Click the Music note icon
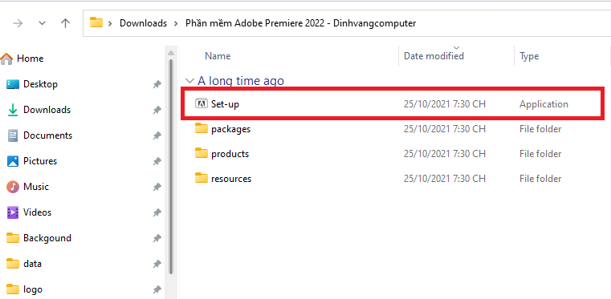 point(13,187)
